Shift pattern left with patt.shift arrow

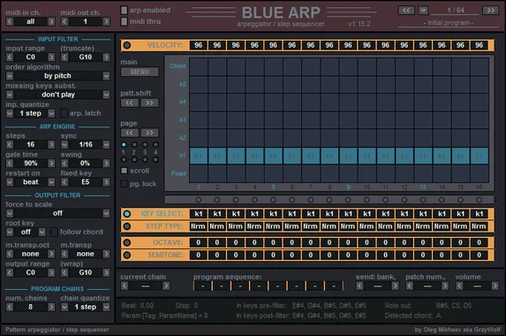coord(130,103)
